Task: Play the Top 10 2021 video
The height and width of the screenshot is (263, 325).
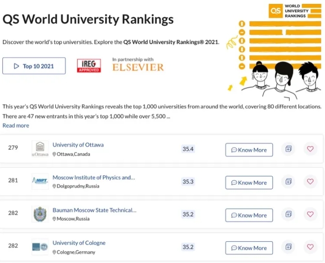Action: [34, 66]
